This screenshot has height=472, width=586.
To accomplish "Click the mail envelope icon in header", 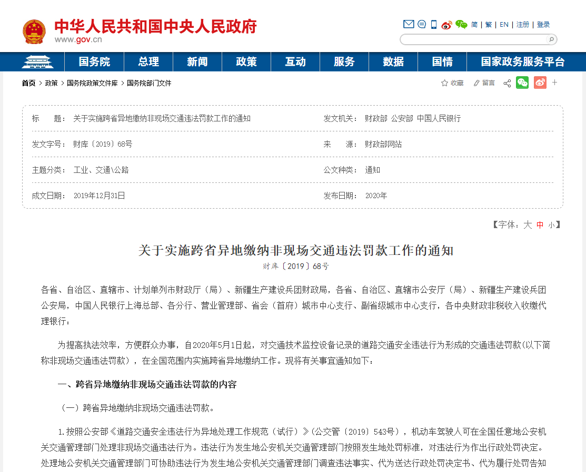I will tap(409, 24).
